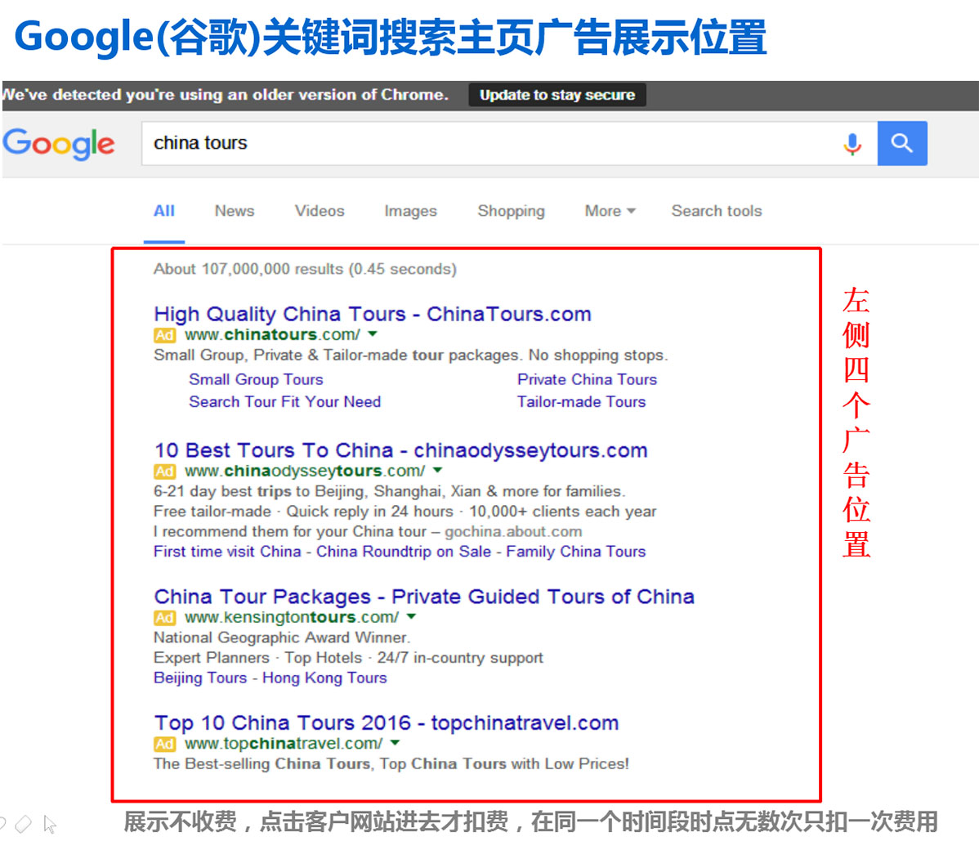Viewport: 979px width, 841px height.
Task: Click the blue search magnifier button
Action: [901, 143]
